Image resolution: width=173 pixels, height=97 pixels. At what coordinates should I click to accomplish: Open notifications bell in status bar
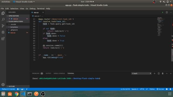[170, 89]
